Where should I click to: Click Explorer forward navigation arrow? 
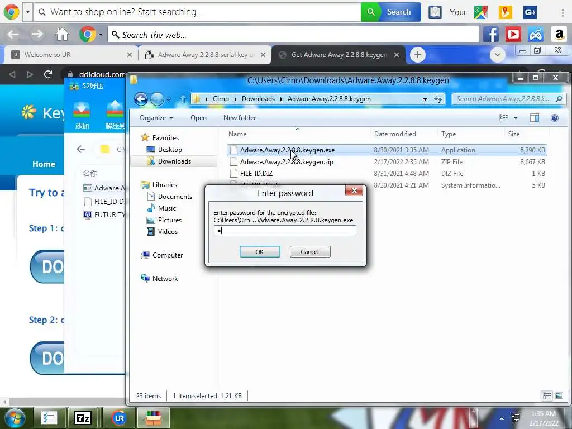[157, 99]
